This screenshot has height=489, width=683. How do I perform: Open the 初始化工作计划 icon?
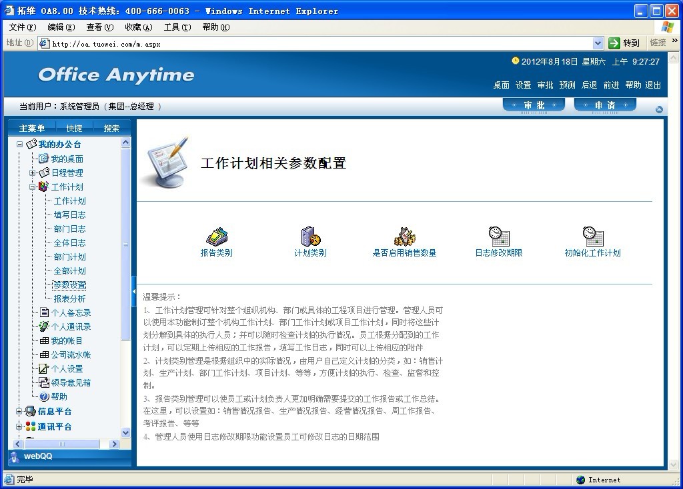592,237
